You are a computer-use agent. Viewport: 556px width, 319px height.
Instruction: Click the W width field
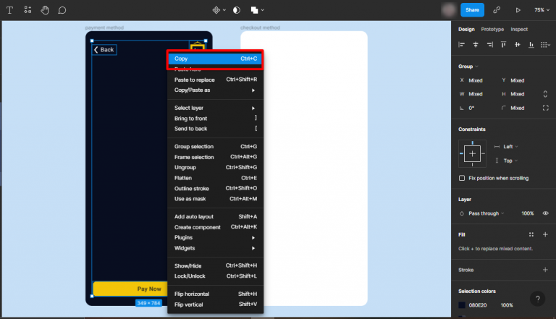coord(476,94)
